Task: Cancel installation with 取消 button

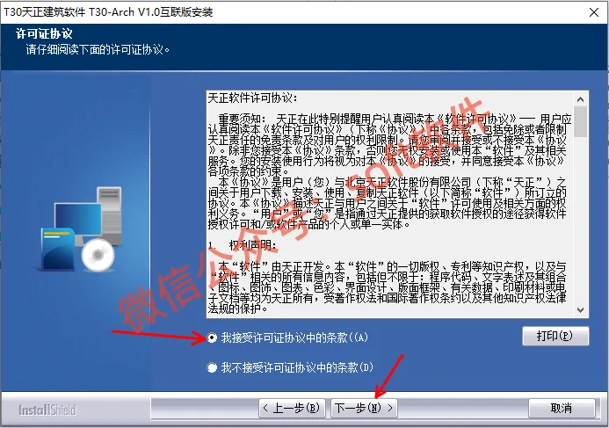Action: point(562,408)
